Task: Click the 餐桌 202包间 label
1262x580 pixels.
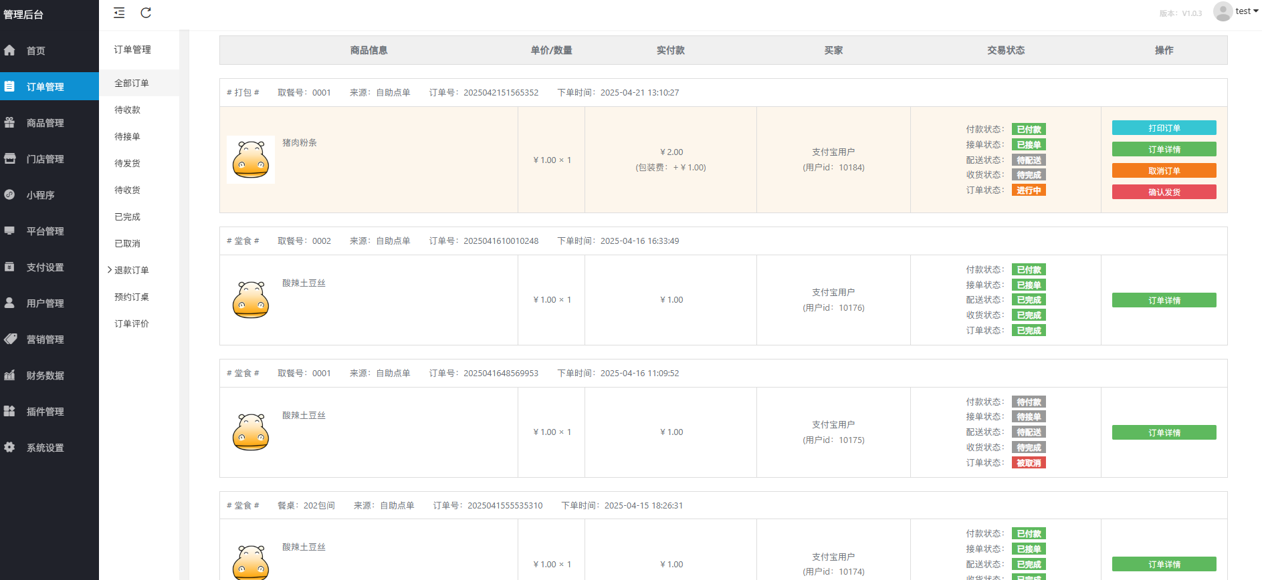Action: coord(306,505)
